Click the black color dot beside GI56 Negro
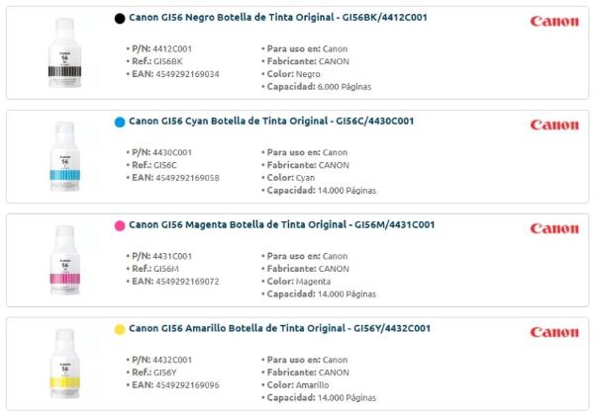594x416 pixels. [120, 18]
